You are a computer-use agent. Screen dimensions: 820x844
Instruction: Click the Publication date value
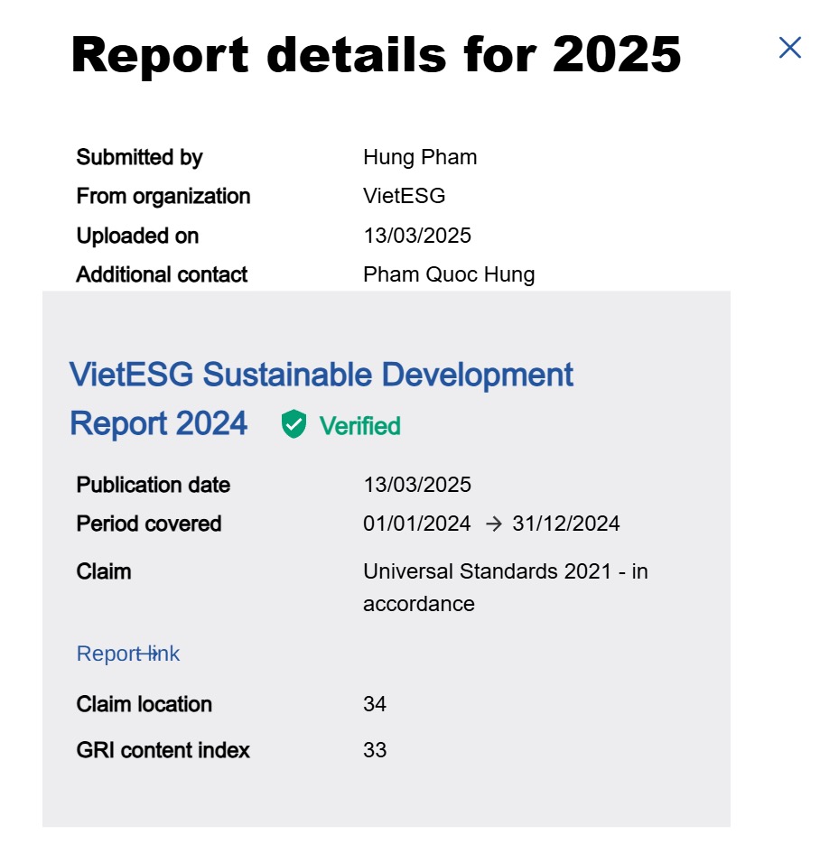pos(417,485)
